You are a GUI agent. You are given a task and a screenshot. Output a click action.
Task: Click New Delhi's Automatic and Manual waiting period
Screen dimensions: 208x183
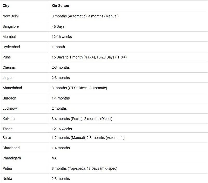pyautogui.click(x=85, y=16)
